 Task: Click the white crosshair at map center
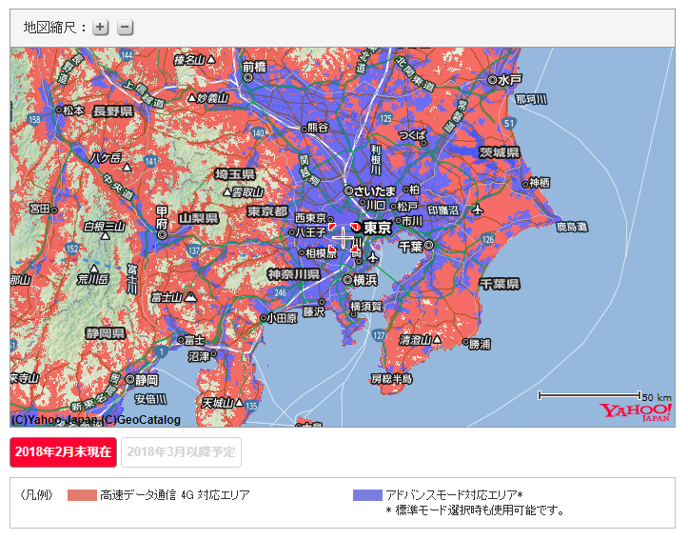tap(344, 237)
